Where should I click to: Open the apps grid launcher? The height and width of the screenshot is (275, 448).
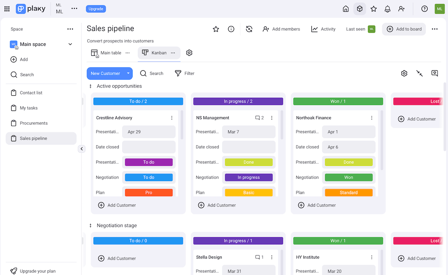[x=7, y=9]
